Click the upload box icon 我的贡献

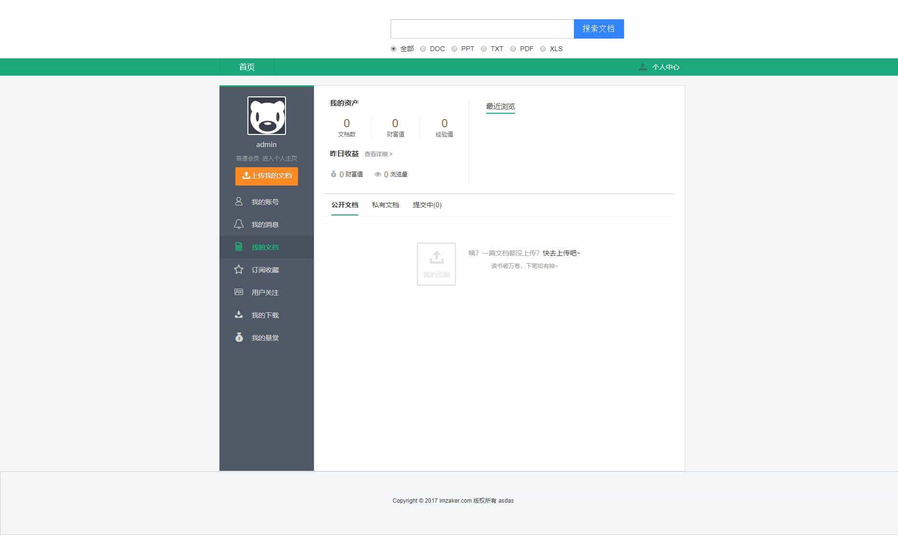point(436,264)
